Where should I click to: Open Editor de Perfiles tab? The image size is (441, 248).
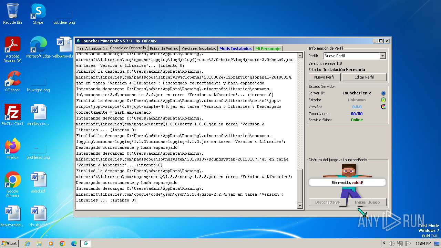click(164, 49)
